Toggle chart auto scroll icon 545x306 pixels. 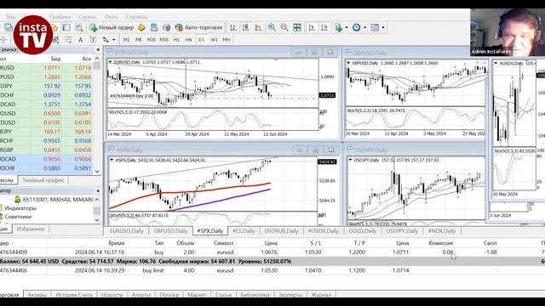click(x=312, y=27)
